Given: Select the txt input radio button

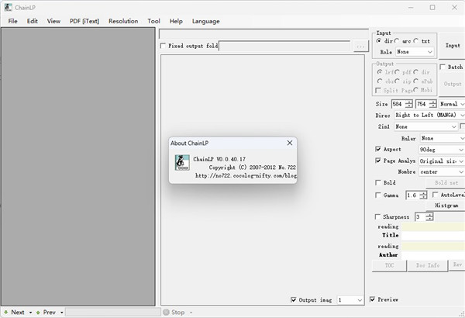Looking at the screenshot, I should 415,41.
